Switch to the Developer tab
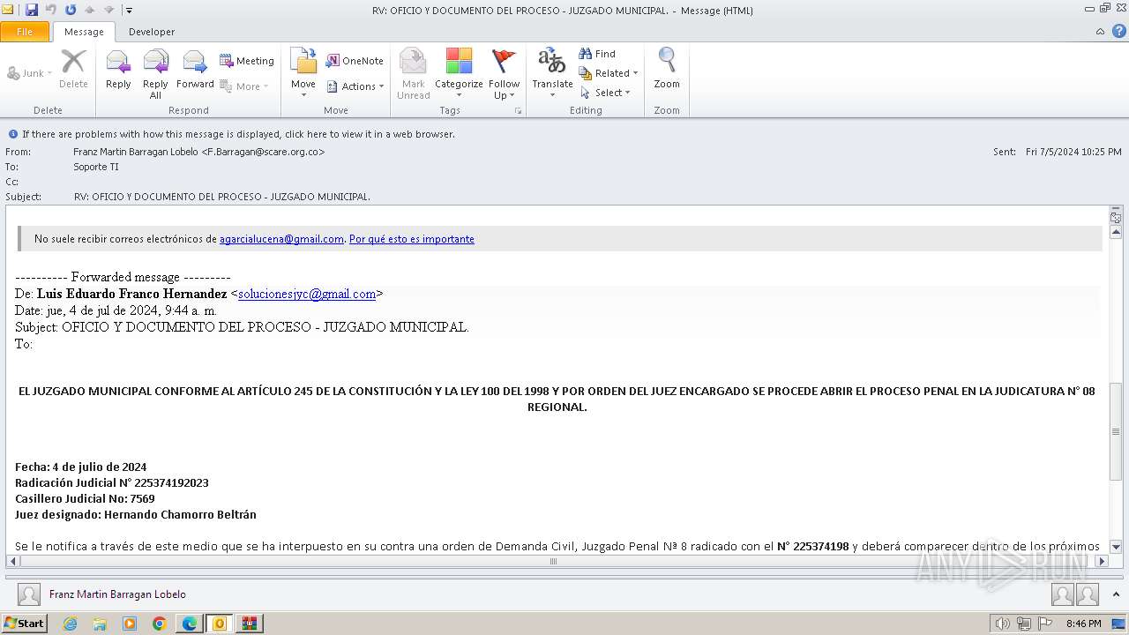The width and height of the screenshot is (1129, 635). (152, 32)
